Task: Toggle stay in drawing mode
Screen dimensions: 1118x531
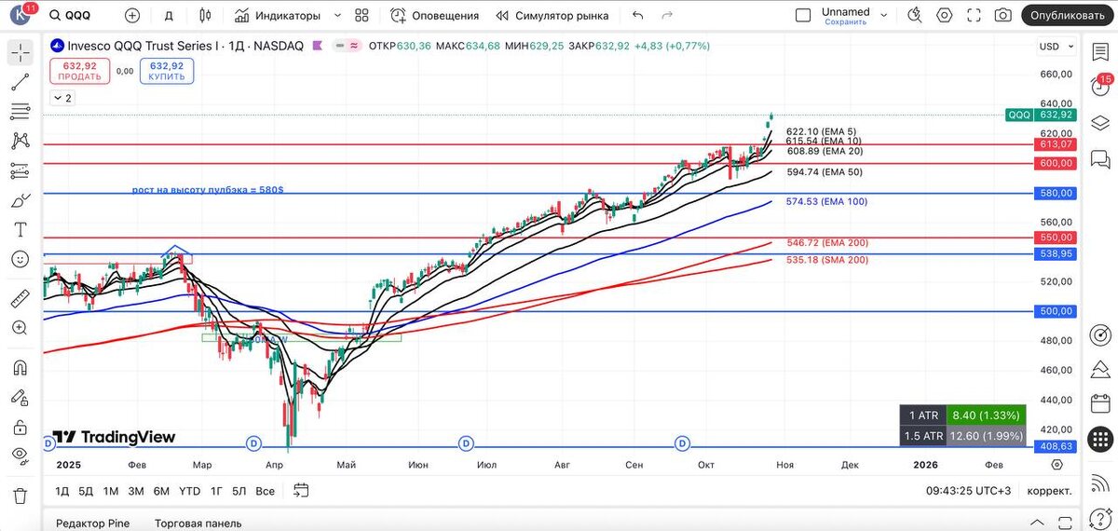Action: [20, 397]
